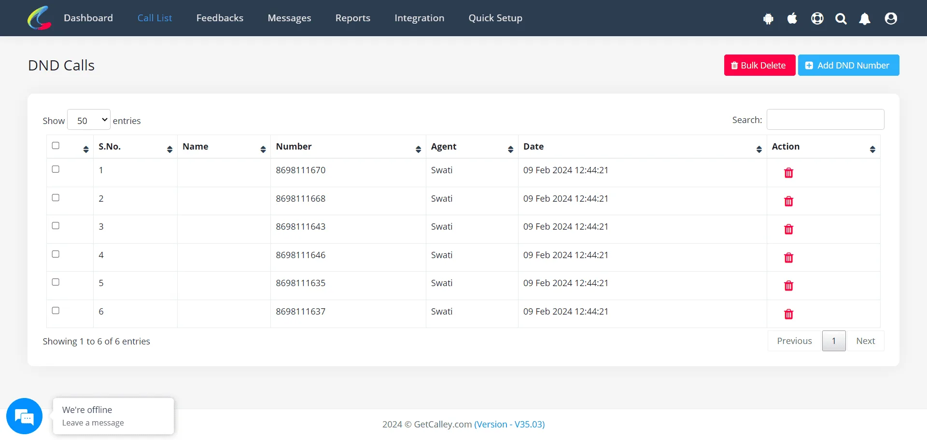Open the Show entries dropdown
Viewport: 927px width, 440px height.
89,120
